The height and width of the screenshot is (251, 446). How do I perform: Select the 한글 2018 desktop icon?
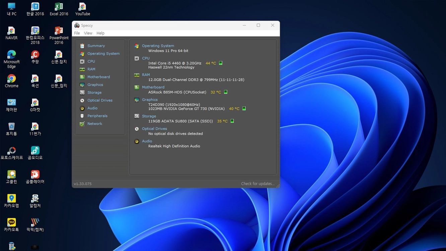[x=35, y=9]
